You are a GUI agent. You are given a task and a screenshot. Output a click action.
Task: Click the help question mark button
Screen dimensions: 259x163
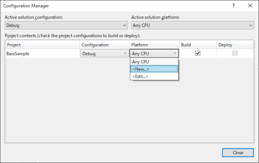pyautogui.click(x=234, y=6)
